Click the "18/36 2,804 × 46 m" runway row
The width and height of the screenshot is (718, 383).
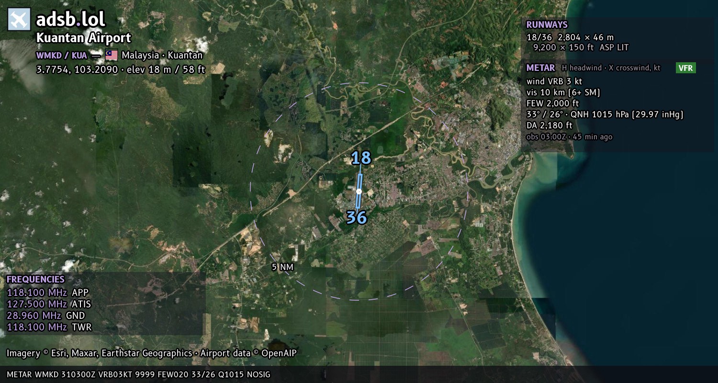(570, 37)
